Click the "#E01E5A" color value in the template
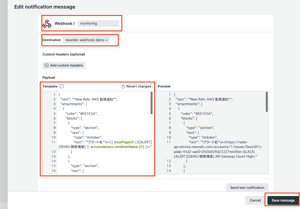Viewport: 300px width, 209px height. point(88,113)
